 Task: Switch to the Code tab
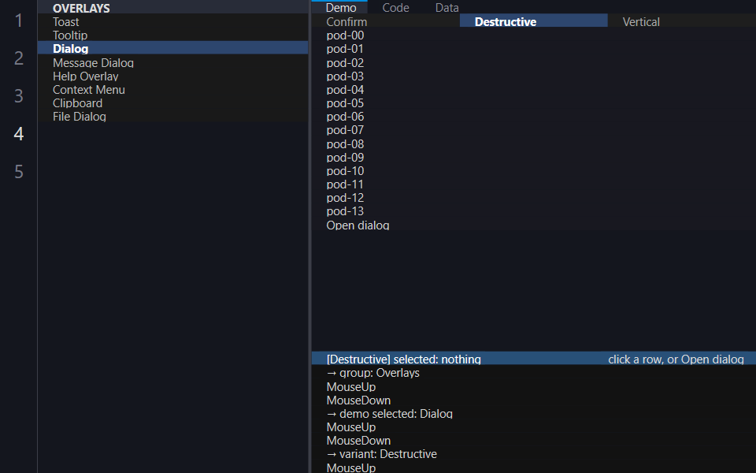pos(395,7)
